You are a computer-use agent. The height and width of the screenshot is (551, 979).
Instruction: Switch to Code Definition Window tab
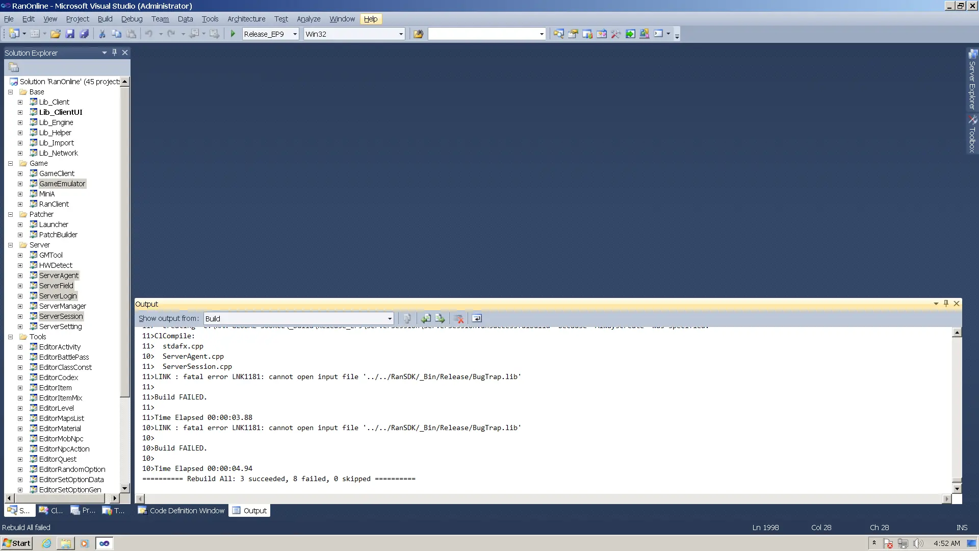tap(182, 511)
